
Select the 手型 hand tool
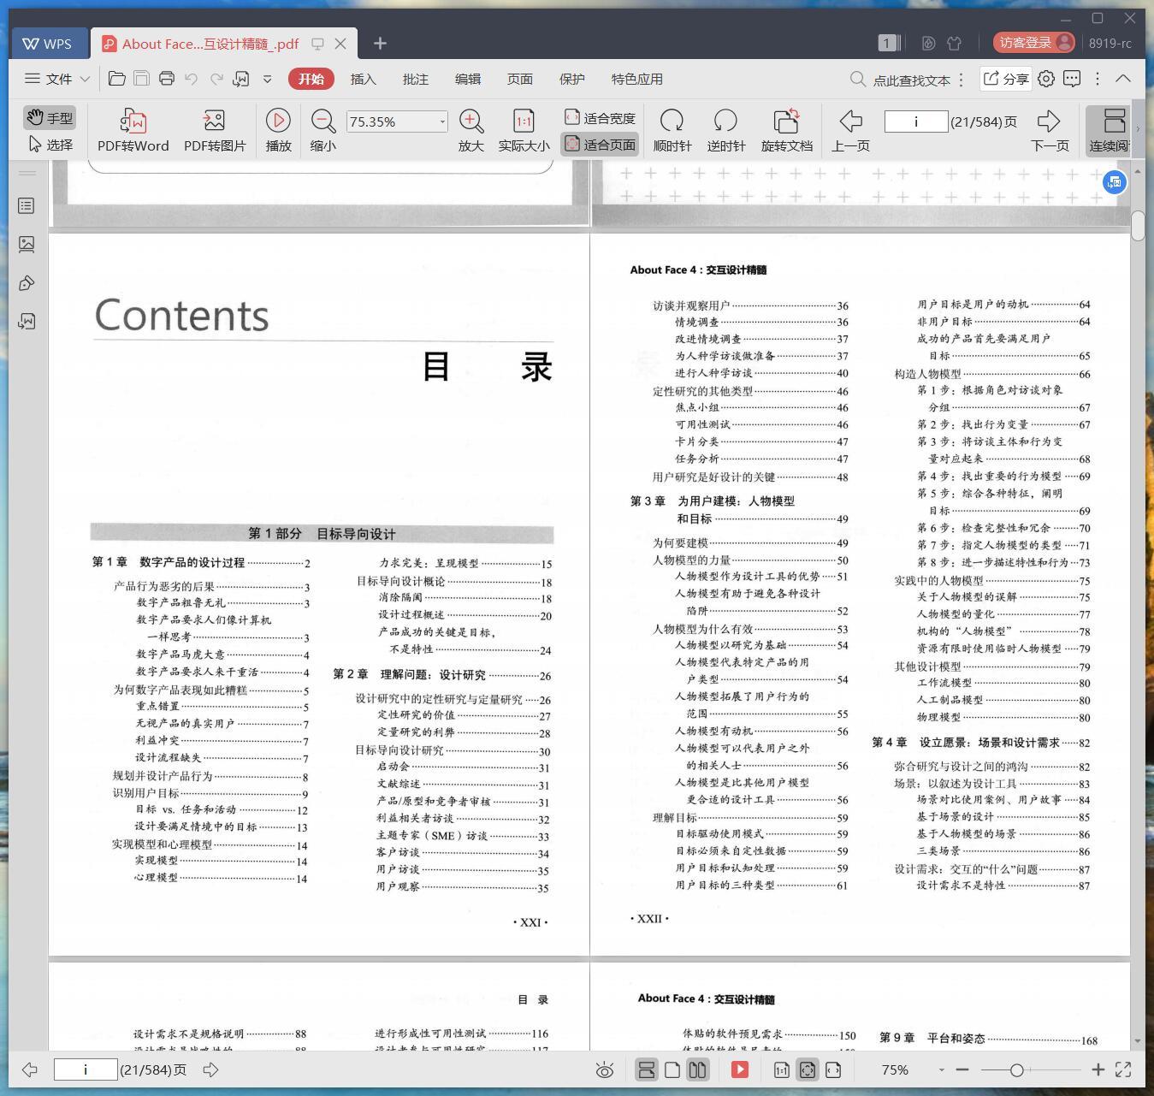coord(50,117)
